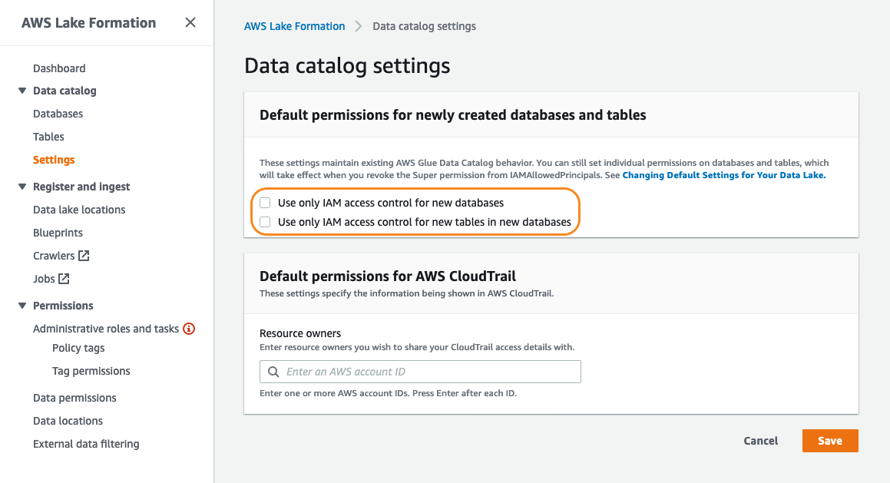Click the breadcrumb chevron separator
This screenshot has height=483, width=890.
coord(359,26)
